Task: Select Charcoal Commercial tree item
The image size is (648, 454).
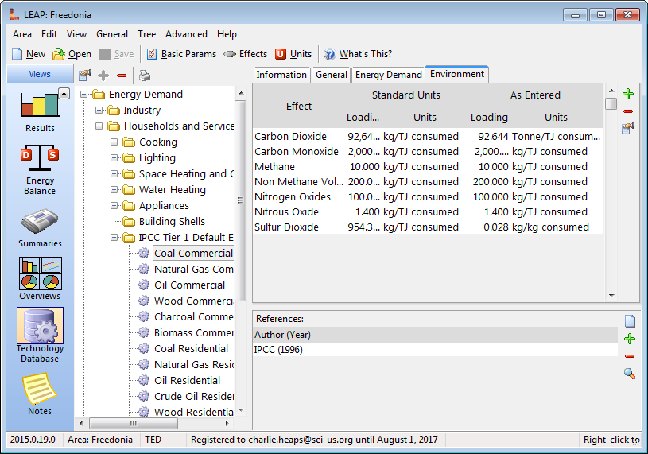Action: [193, 317]
